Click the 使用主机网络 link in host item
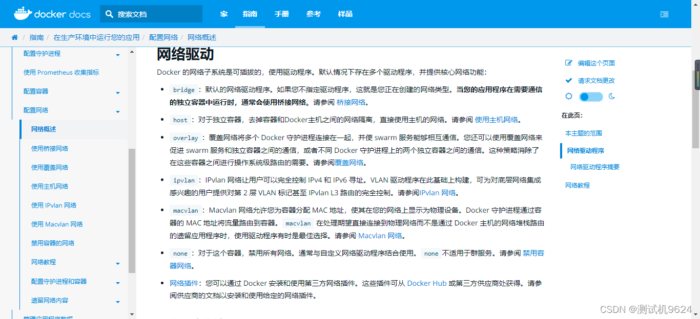The width and height of the screenshot is (700, 319). click(497, 120)
